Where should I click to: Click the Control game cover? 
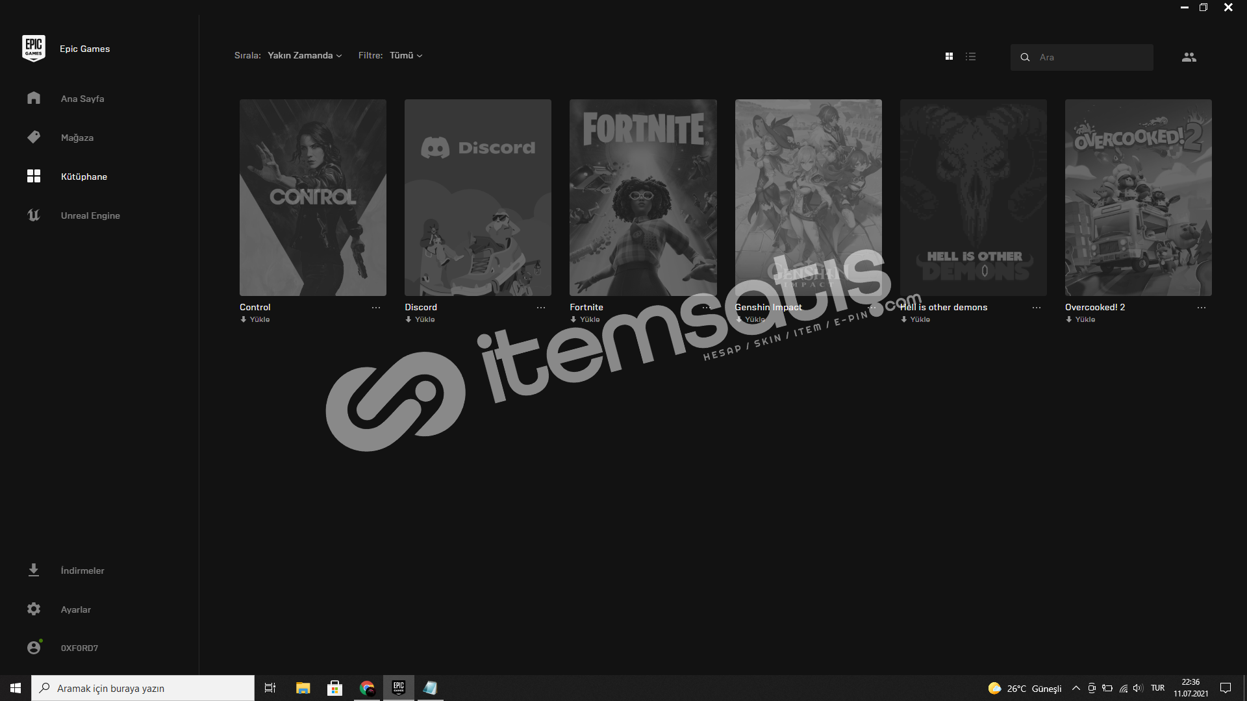tap(313, 197)
